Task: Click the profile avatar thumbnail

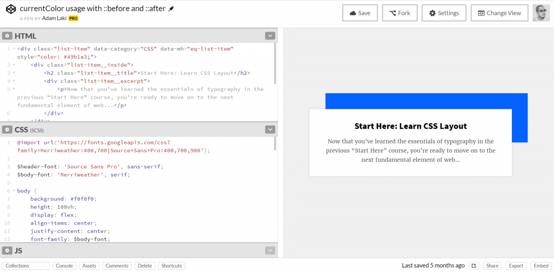Action: click(541, 12)
